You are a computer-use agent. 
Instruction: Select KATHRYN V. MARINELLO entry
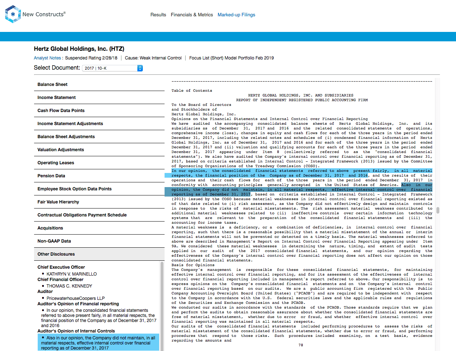pos(71,274)
